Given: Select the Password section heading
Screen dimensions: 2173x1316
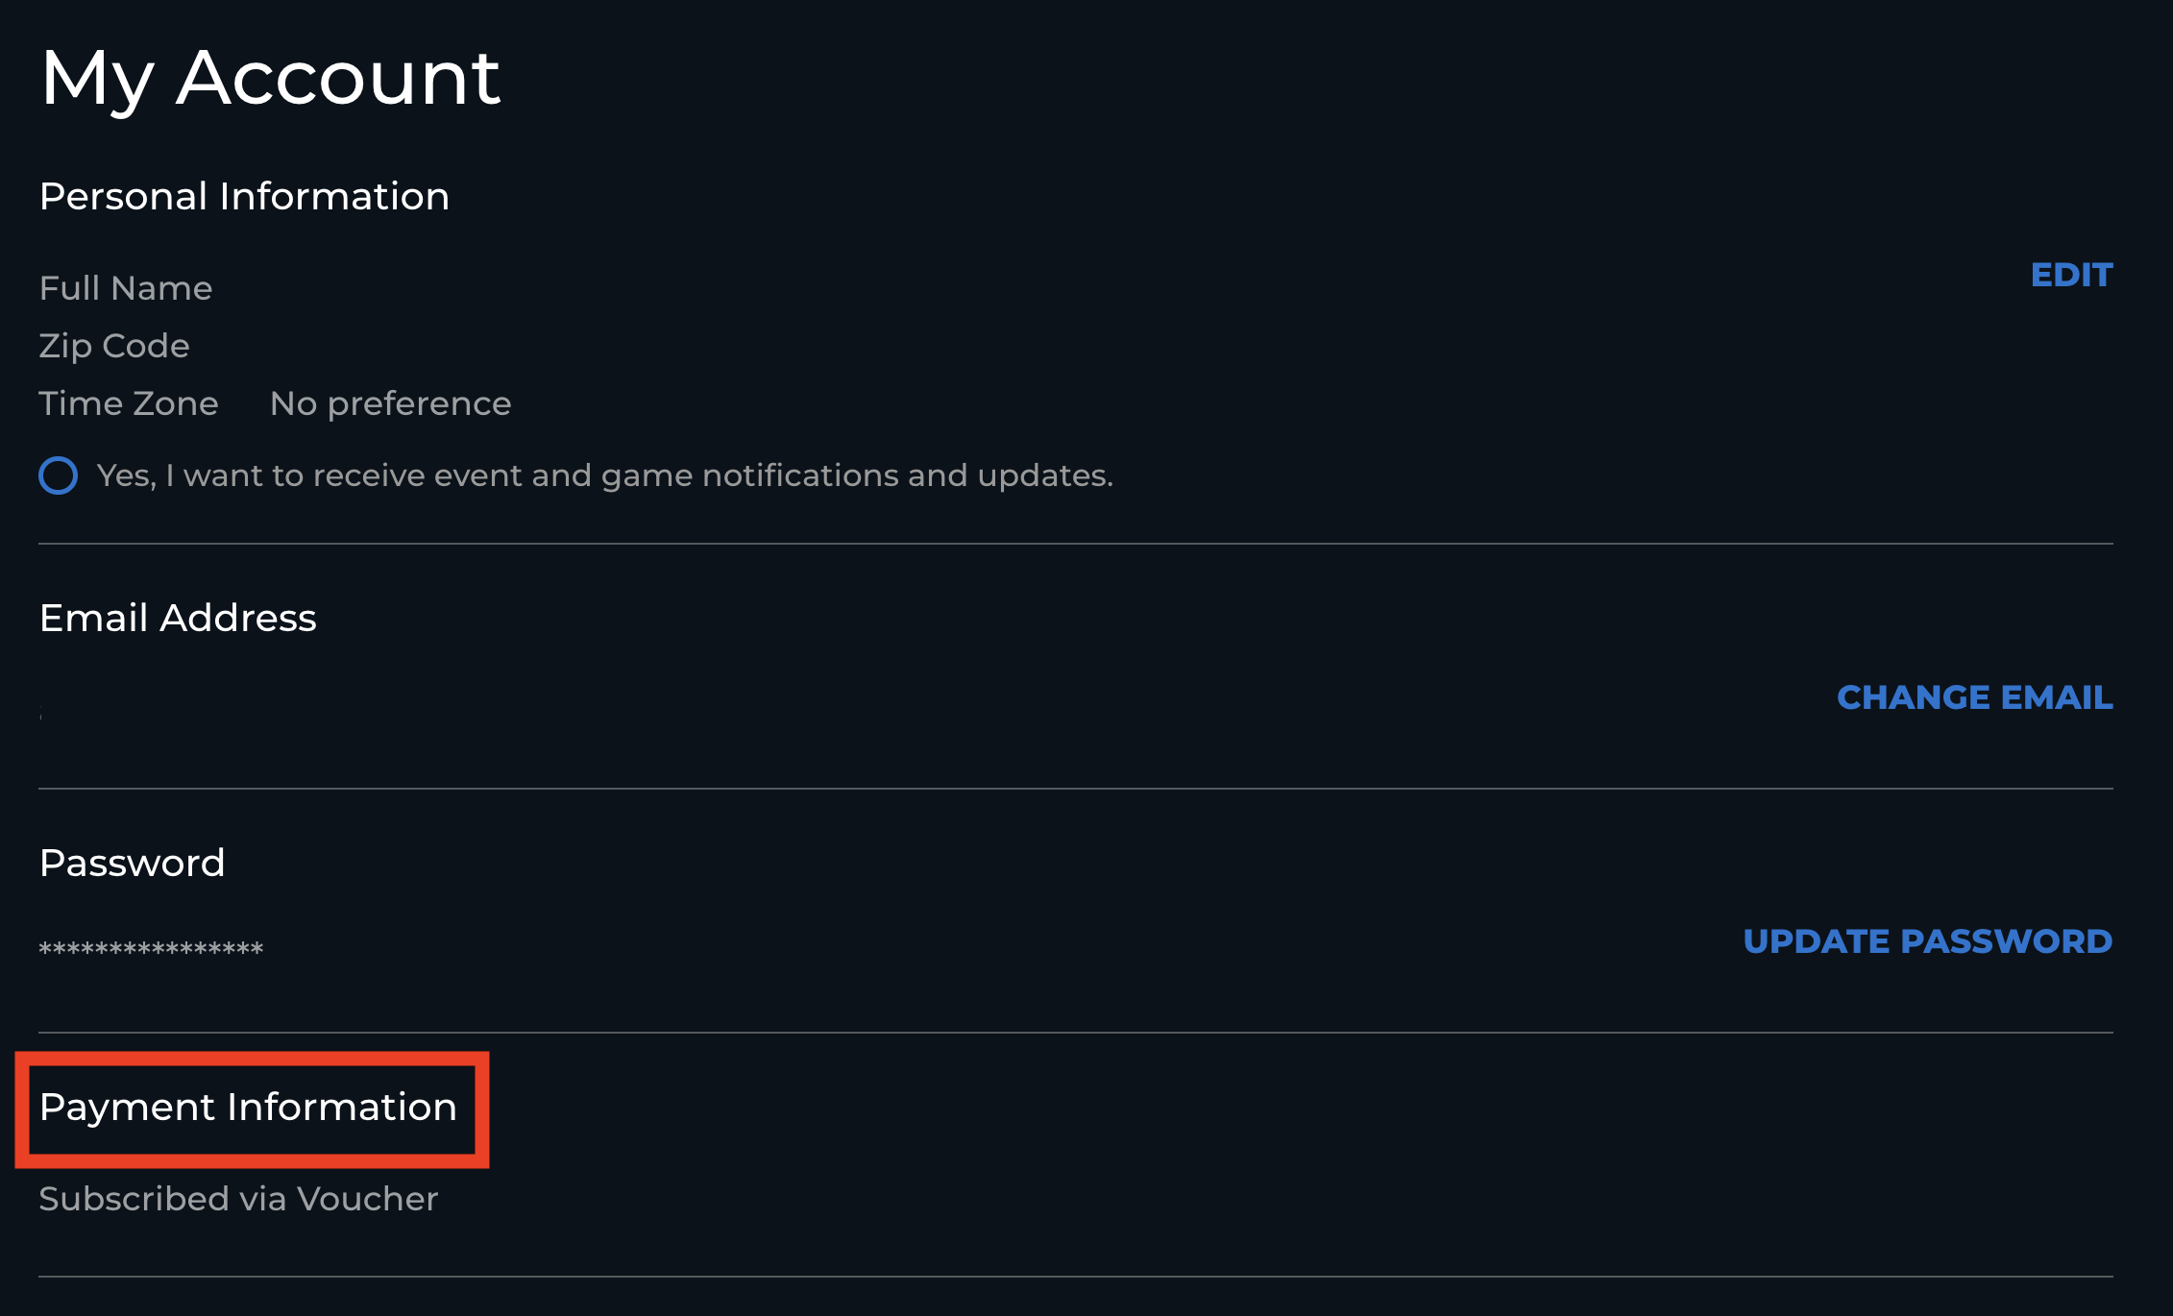Looking at the screenshot, I should coord(132,863).
